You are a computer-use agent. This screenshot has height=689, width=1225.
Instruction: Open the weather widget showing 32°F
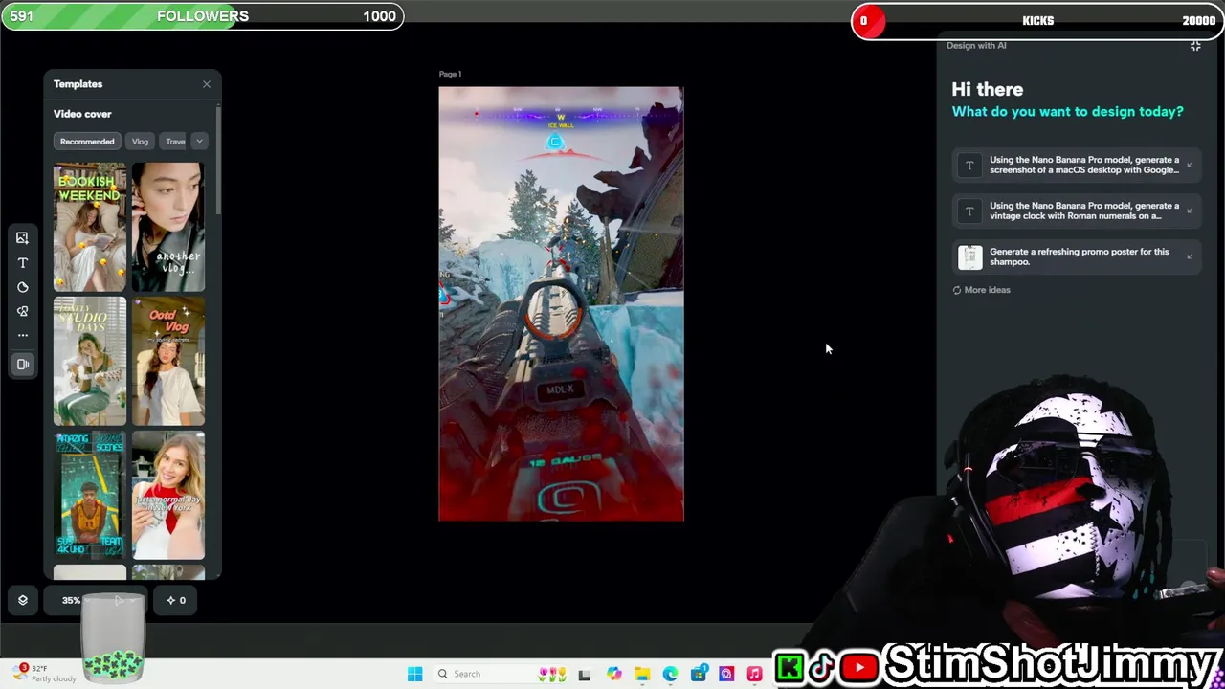[x=44, y=673]
